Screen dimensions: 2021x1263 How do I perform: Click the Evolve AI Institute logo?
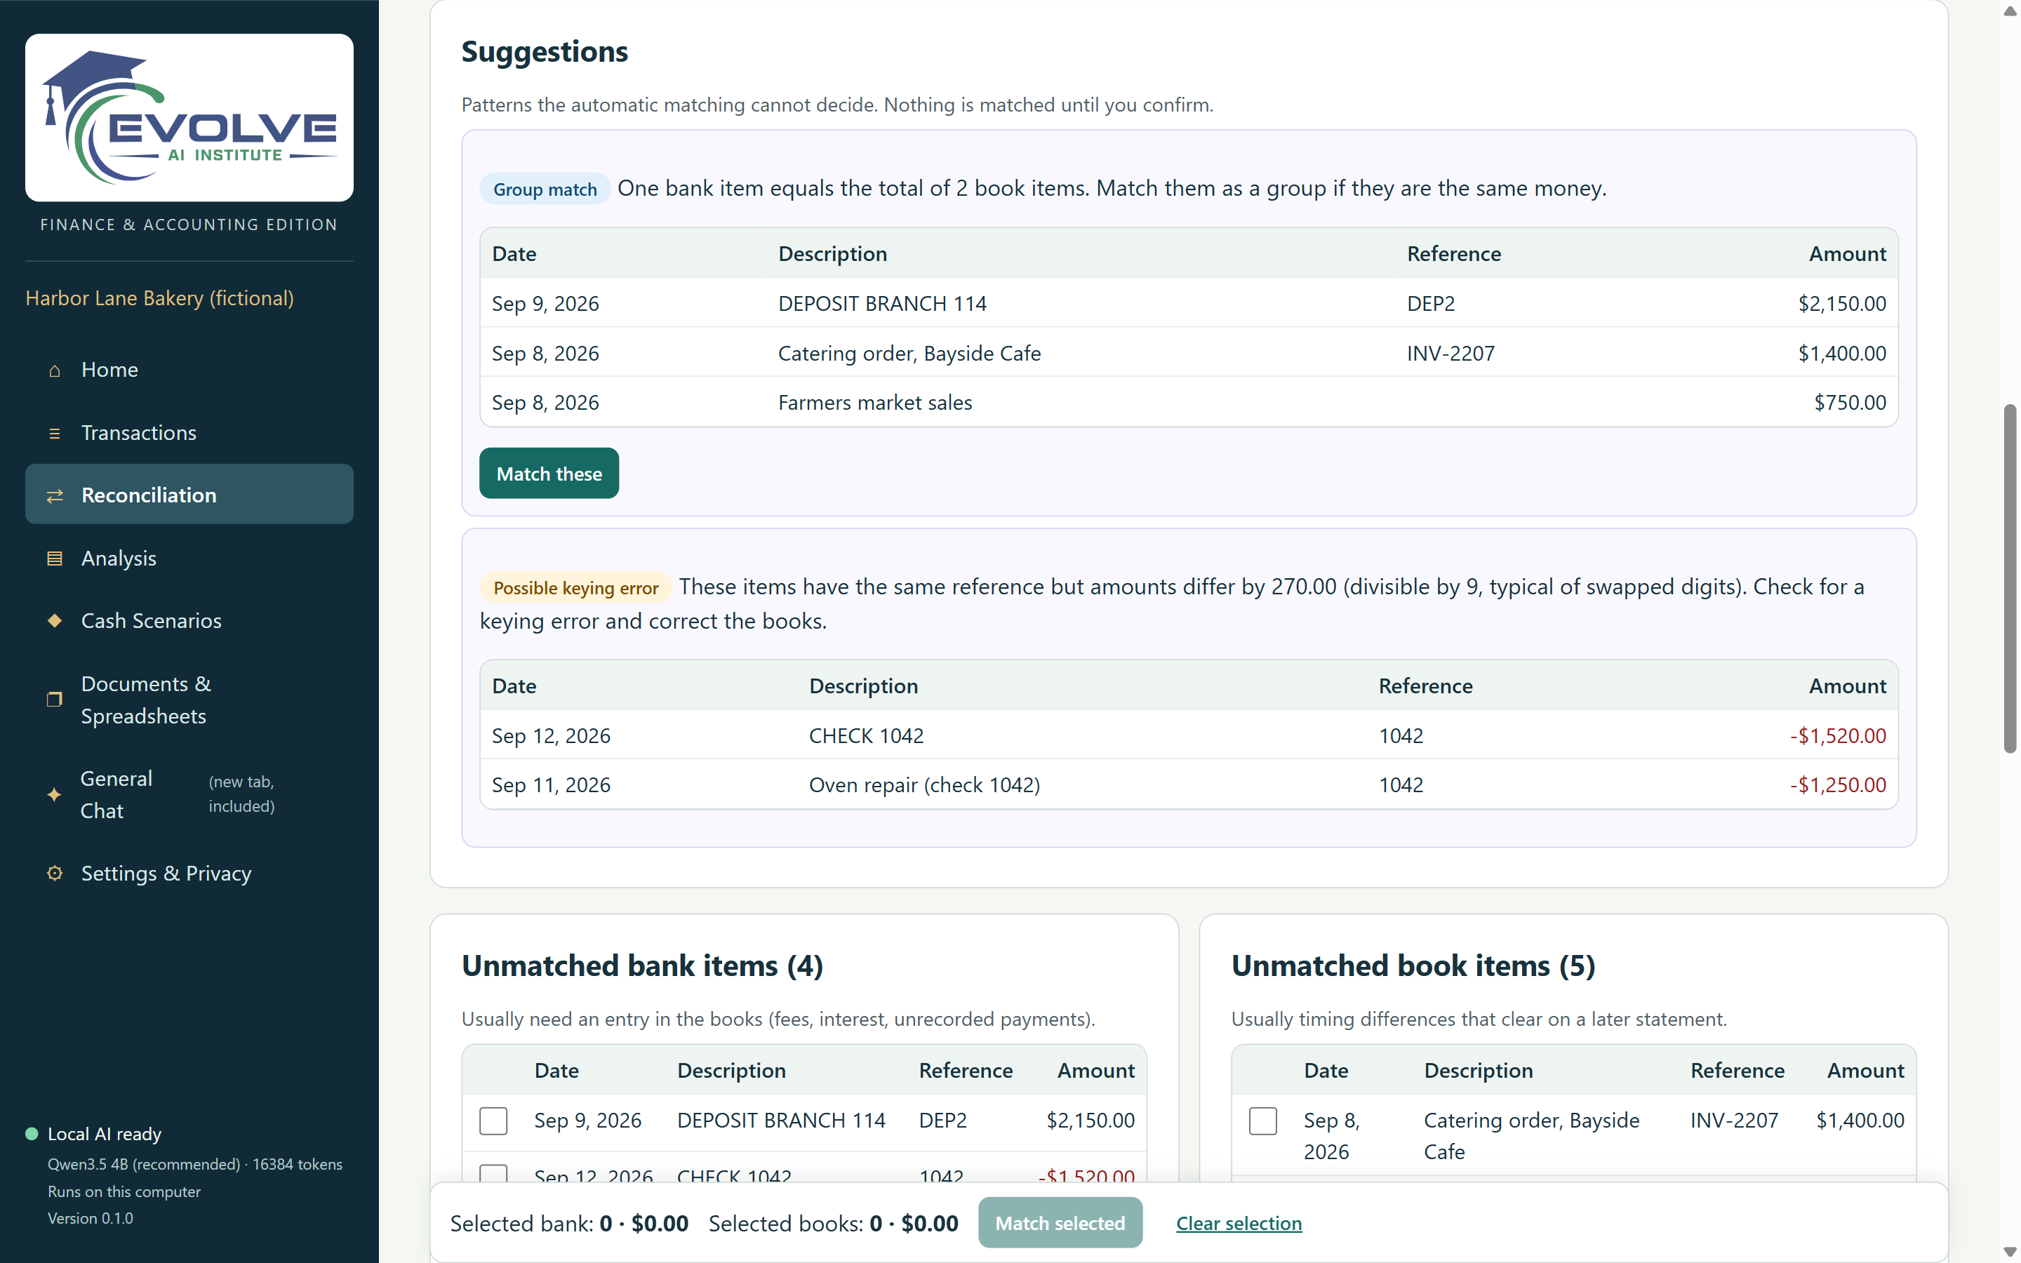pos(189,118)
